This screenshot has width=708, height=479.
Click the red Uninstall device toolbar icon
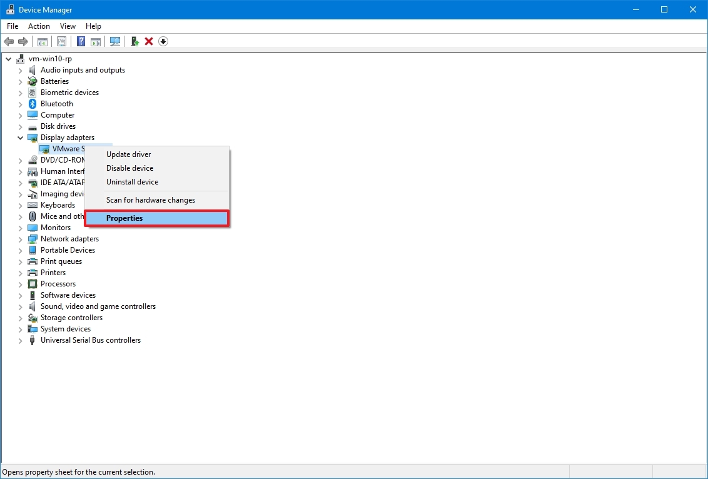(x=148, y=41)
